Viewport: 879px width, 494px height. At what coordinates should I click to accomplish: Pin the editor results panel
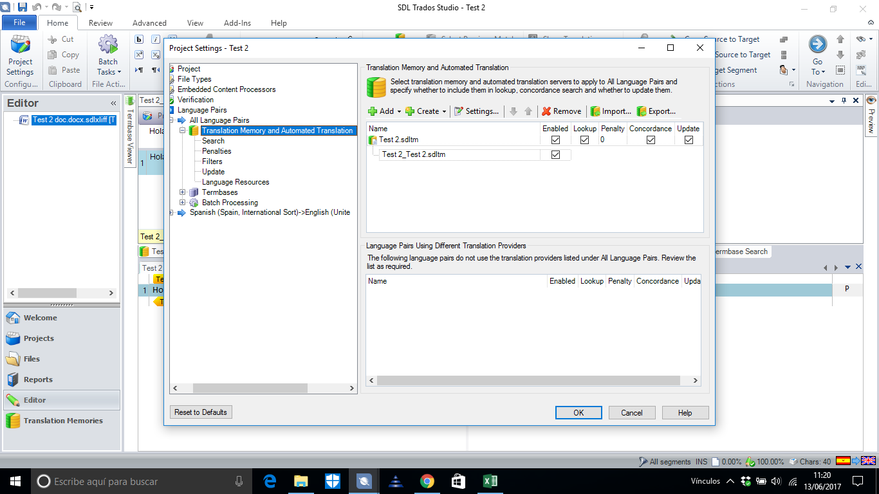coord(844,100)
